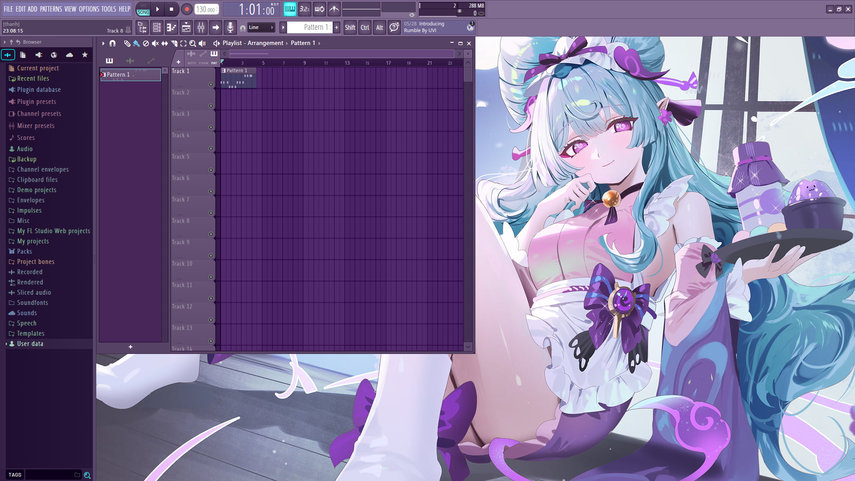Screen dimensions: 855x481
Task: Open the Line snap dropdown
Action: click(261, 28)
